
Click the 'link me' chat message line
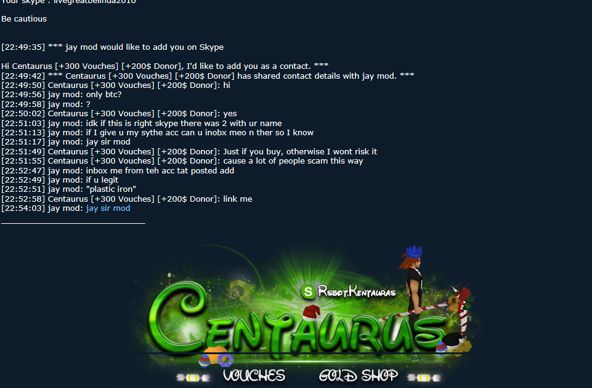click(126, 199)
